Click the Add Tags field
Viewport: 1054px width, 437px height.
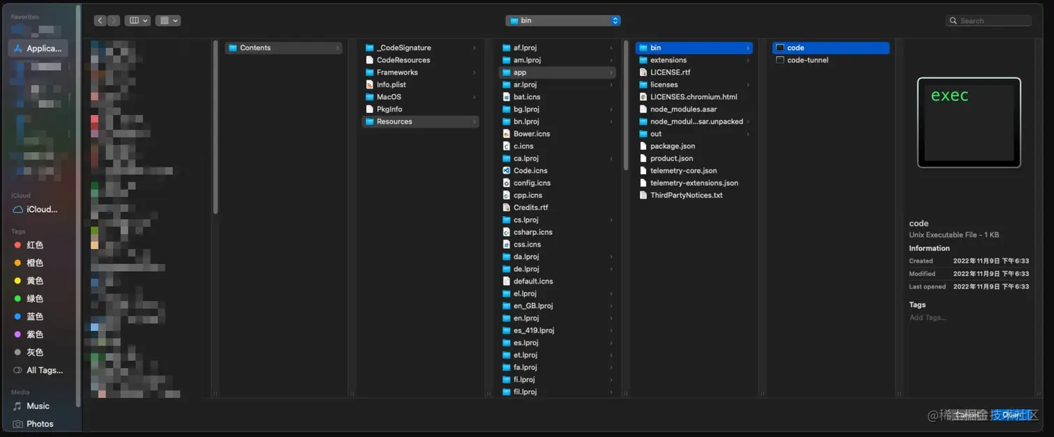pos(928,318)
